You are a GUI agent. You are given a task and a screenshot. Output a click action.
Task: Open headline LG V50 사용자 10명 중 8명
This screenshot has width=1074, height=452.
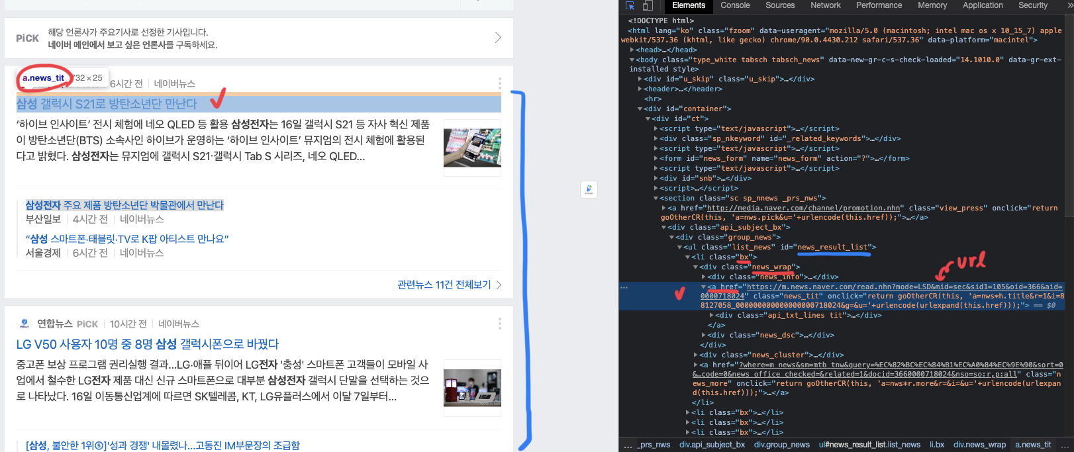[148, 344]
